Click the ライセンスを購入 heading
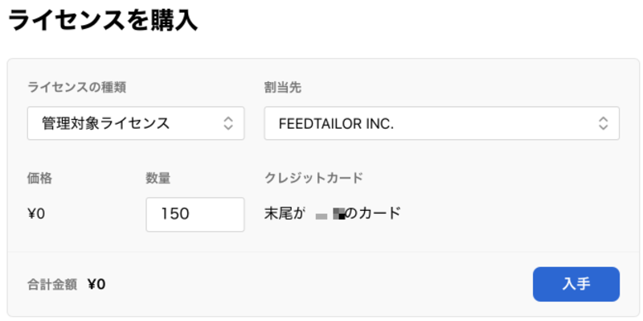Image resolution: width=643 pixels, height=321 pixels. [x=103, y=21]
